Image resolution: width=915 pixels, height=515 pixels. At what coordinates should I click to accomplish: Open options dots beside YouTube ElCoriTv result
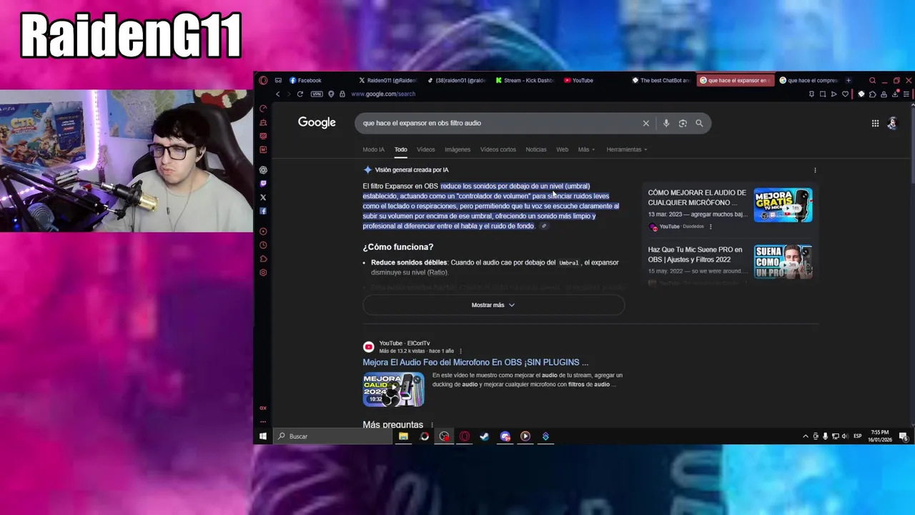point(460,351)
